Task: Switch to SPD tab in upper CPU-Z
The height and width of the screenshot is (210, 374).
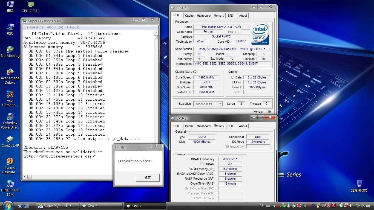Action: 230,16
